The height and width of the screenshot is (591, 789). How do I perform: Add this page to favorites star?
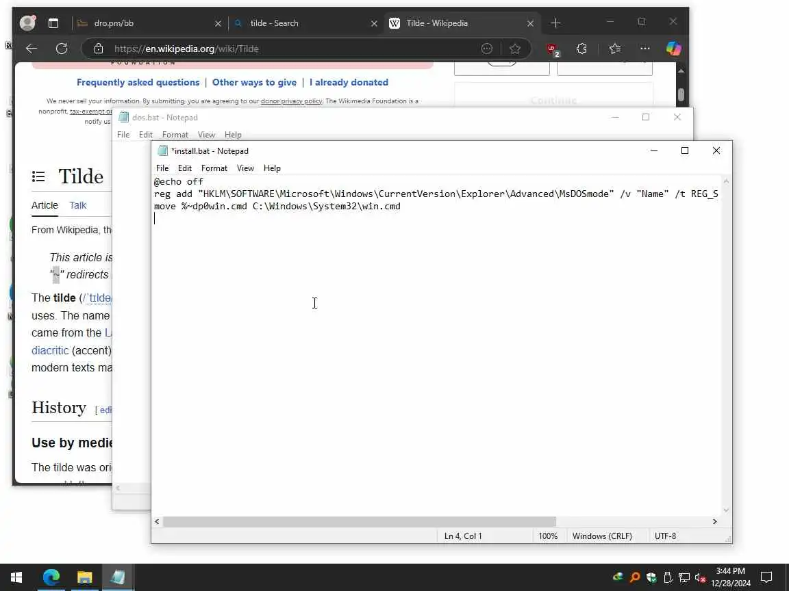coord(515,49)
